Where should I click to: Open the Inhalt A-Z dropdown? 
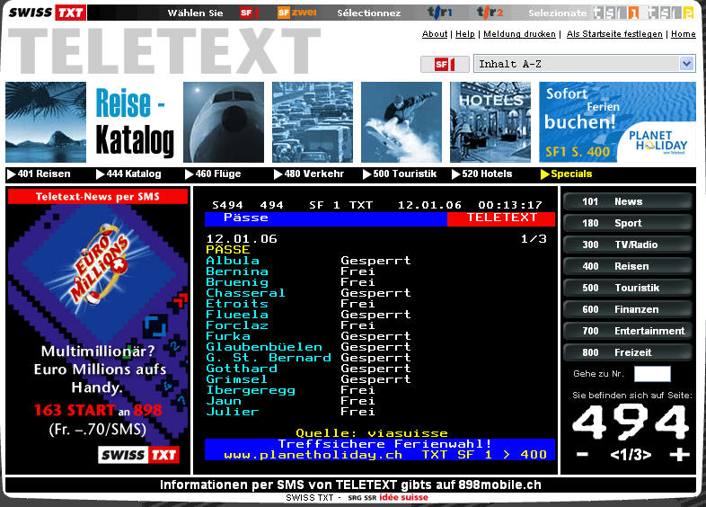[584, 64]
